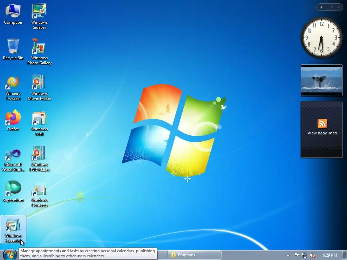Select the Recycle Bin icon
This screenshot has height=260, width=347.
13,49
